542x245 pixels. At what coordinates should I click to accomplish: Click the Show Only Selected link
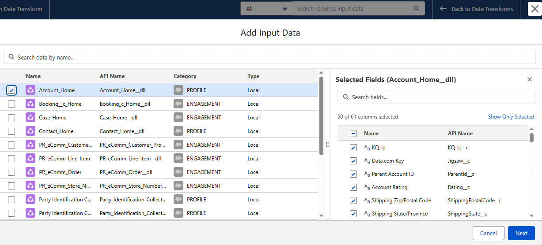511,117
